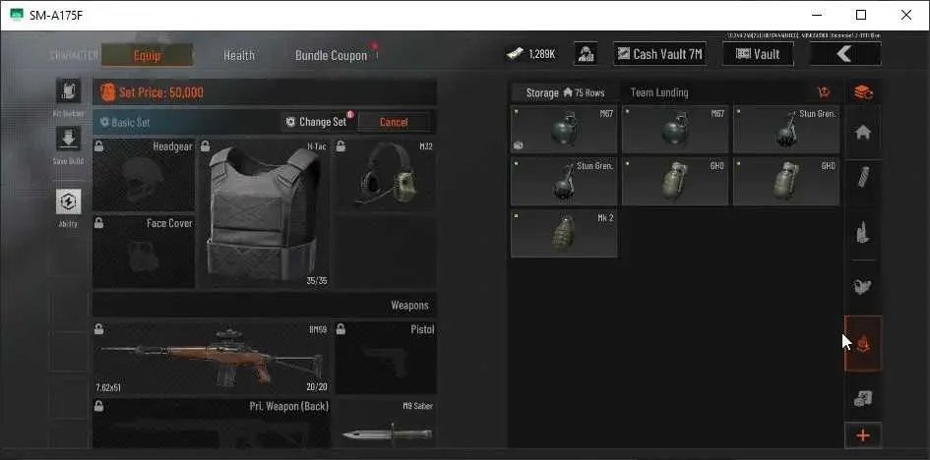Select the magazine filter icon in sidebar
Viewport: 930px width, 460px height.
point(863,177)
